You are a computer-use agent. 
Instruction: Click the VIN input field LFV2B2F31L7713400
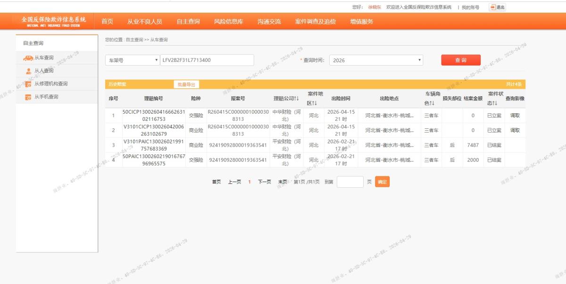tap(207, 60)
